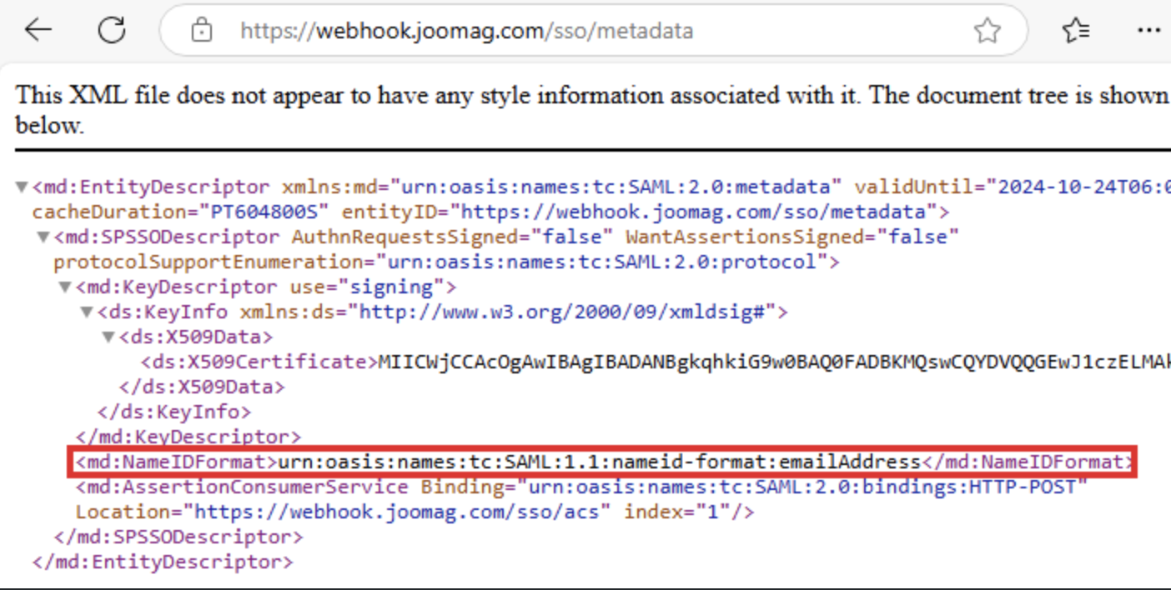Image resolution: width=1171 pixels, height=590 pixels.
Task: Add this page to favorites with the star
Action: tap(987, 32)
